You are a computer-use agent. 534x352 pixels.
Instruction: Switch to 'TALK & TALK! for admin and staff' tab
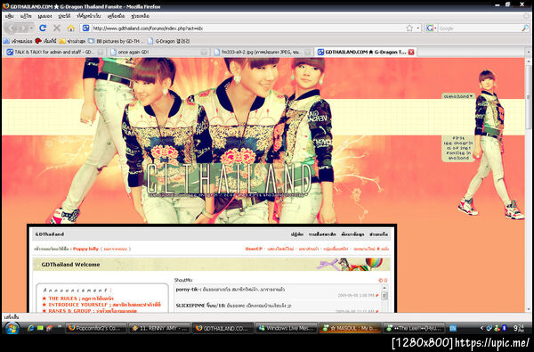[54, 53]
